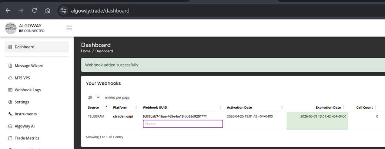Viewport: 385px width, 149px height.
Task: Click the Your Webhooks heading
Action: [x=103, y=83]
